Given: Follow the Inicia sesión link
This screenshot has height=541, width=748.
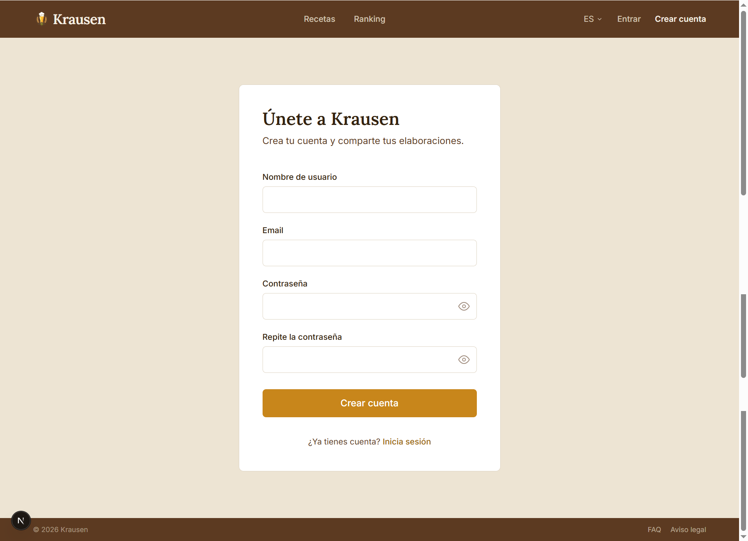Looking at the screenshot, I should coord(407,442).
